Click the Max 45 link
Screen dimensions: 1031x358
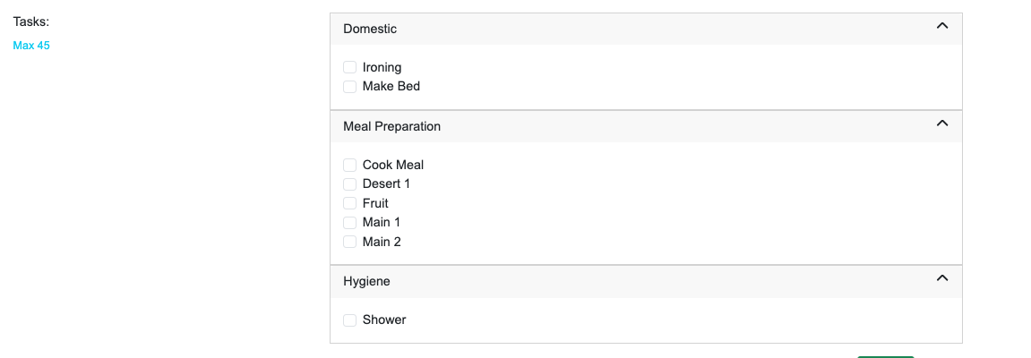(x=31, y=46)
